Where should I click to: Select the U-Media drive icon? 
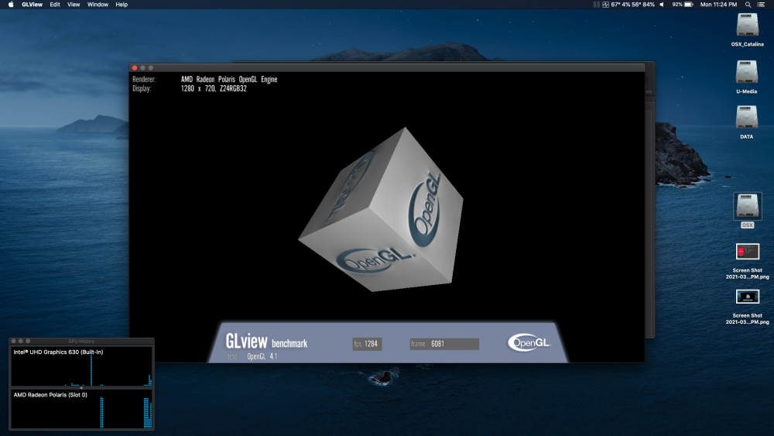[x=746, y=72]
